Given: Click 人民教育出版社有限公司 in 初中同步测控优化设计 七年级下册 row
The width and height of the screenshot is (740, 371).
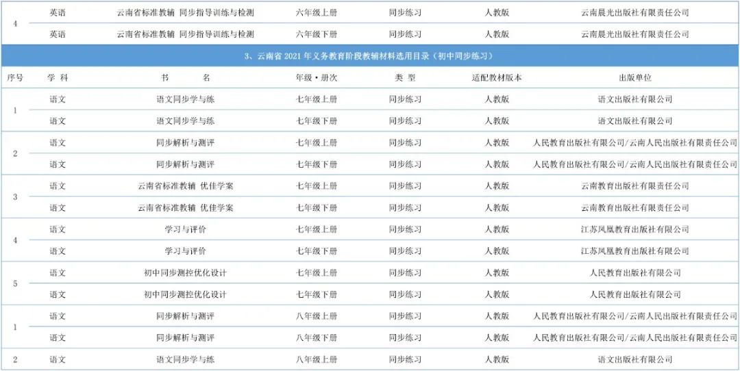Looking at the screenshot, I should [x=635, y=294].
